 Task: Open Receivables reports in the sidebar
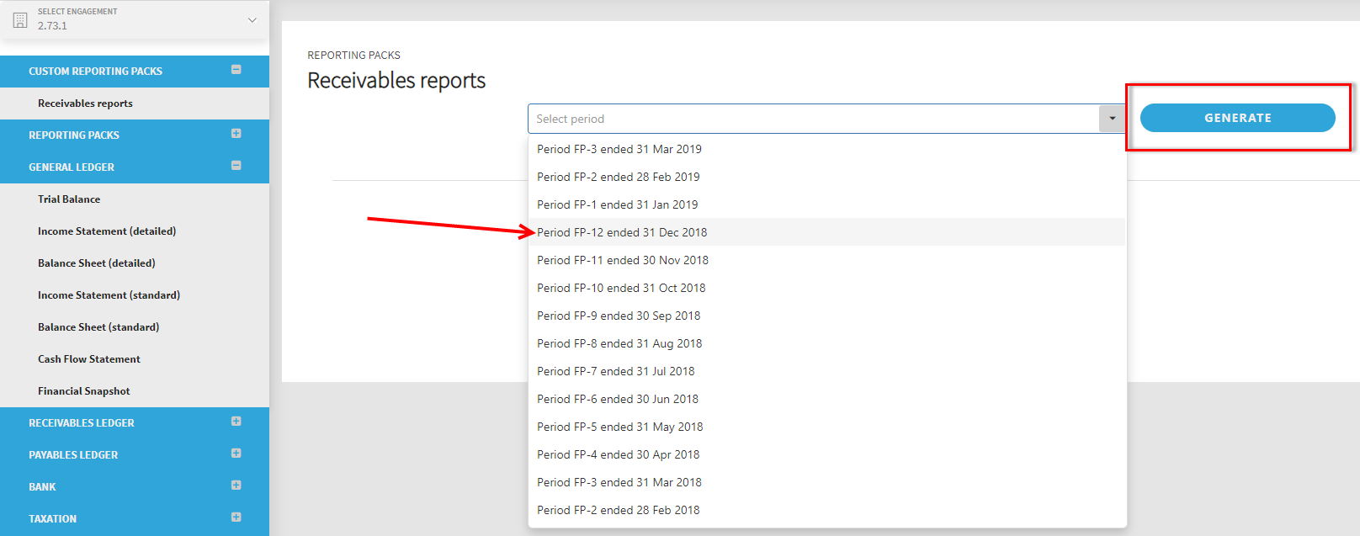pyautogui.click(x=85, y=103)
